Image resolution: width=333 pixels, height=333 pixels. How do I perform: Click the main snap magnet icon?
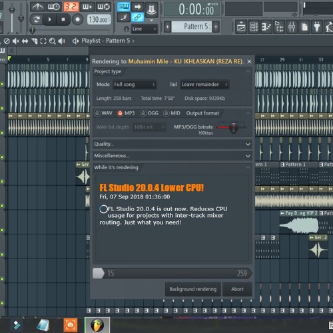126,29
